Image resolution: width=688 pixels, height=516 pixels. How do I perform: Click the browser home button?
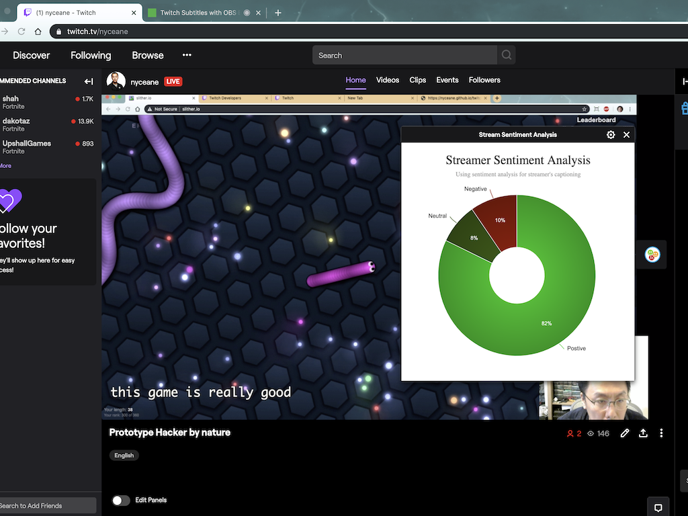[x=38, y=32]
